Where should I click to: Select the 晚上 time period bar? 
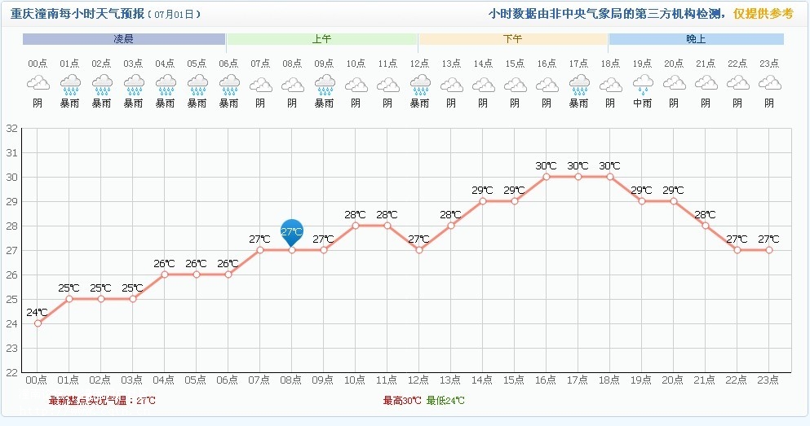coord(697,39)
